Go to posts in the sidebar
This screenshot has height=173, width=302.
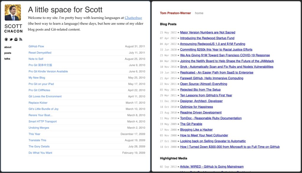[x=8, y=53]
